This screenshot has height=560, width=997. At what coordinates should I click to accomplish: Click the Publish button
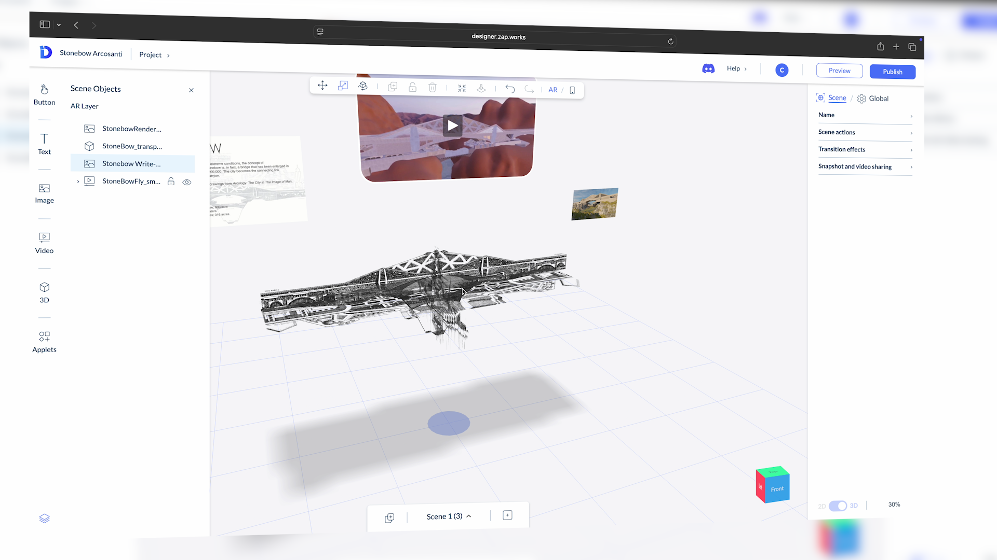click(x=892, y=72)
